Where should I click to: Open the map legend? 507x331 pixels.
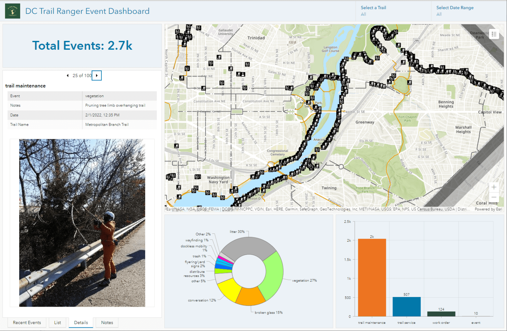point(494,34)
